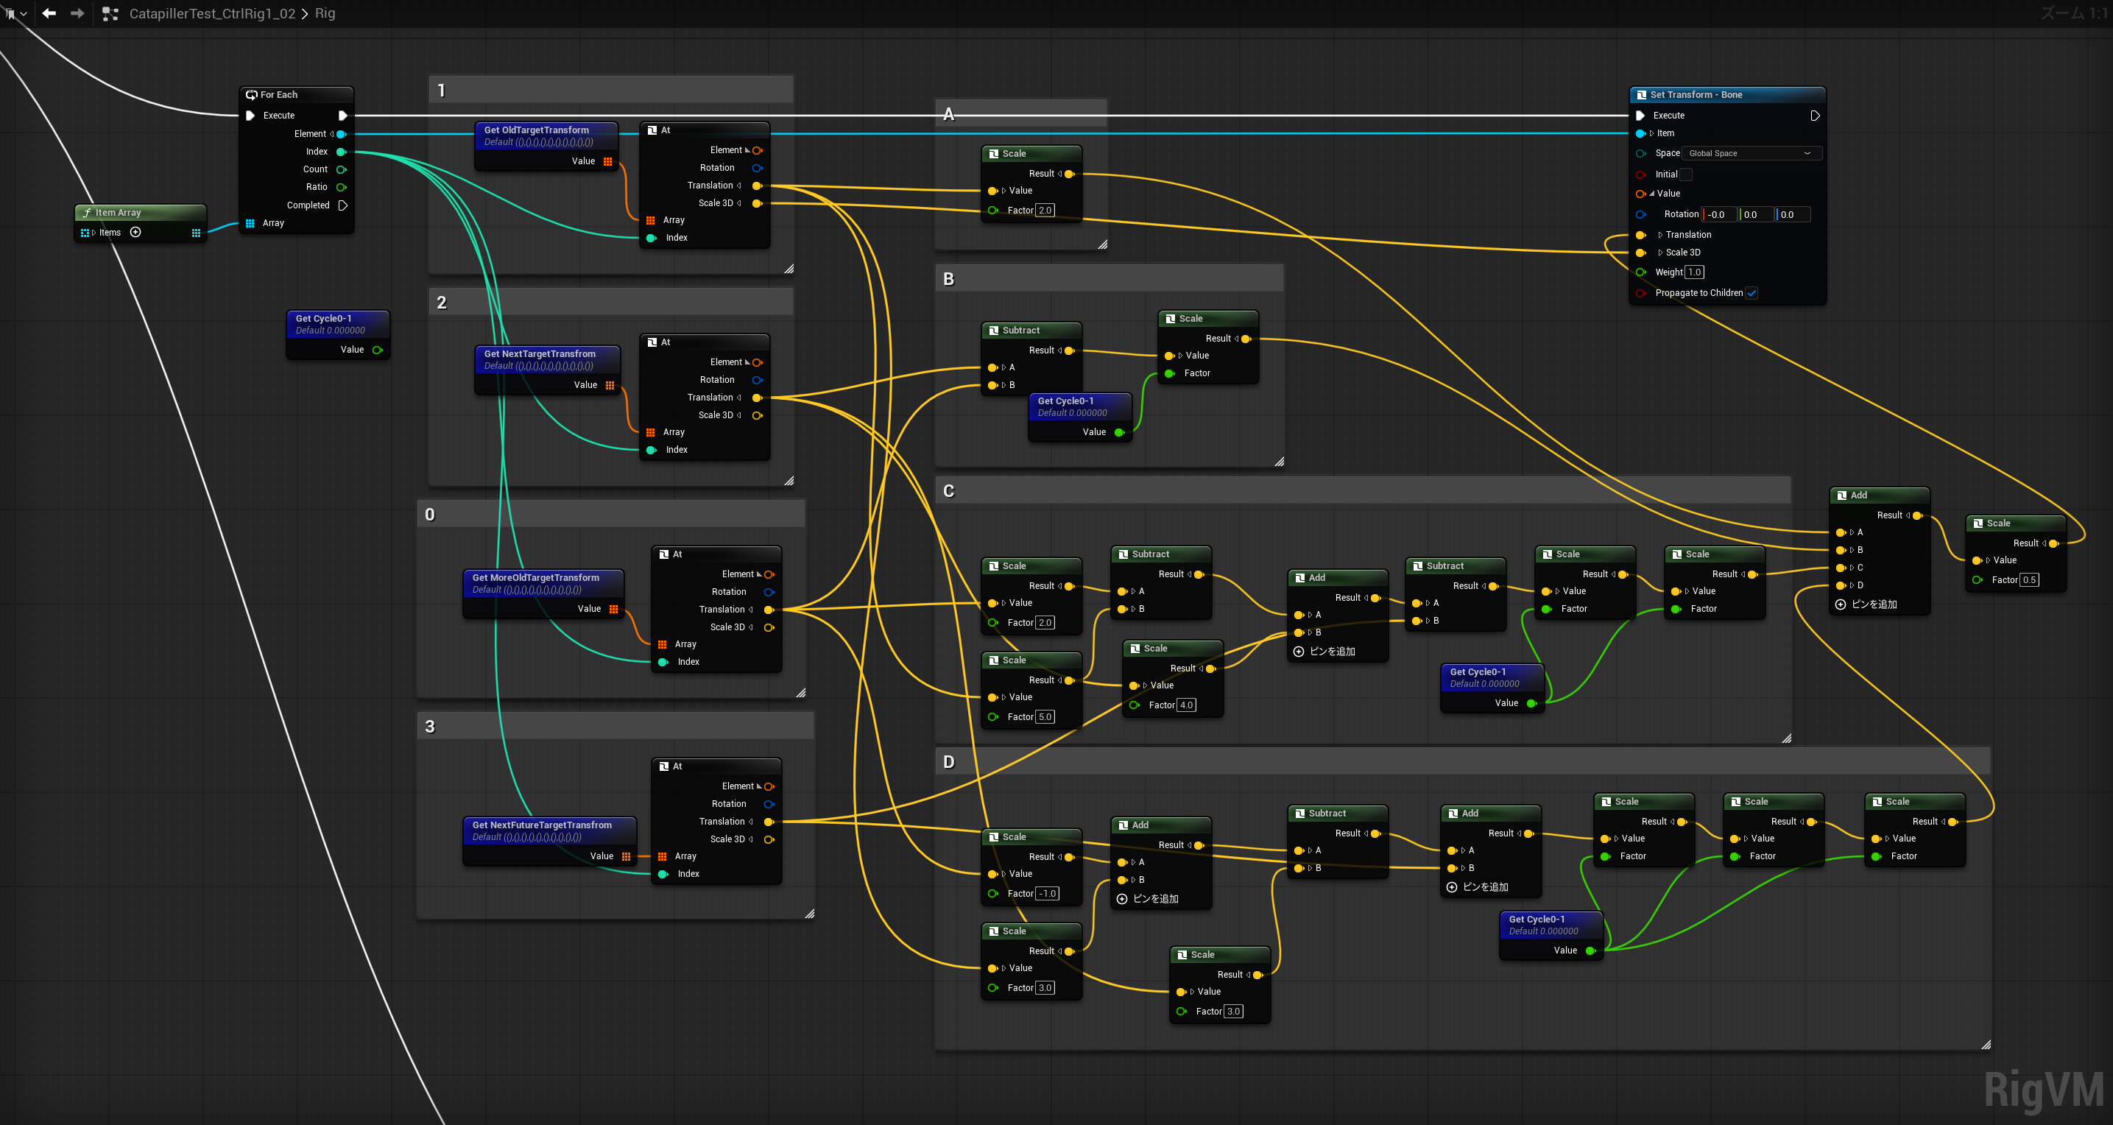
Task: Click Factor field 0.5 on rightmost Scale node
Action: point(2028,580)
